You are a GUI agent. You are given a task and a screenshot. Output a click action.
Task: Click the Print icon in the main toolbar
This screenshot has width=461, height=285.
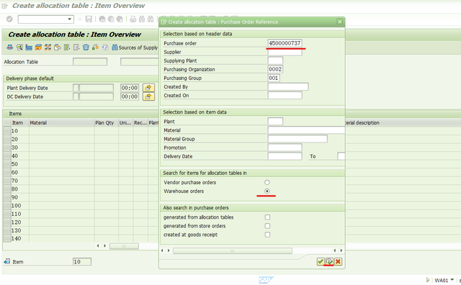point(133,19)
